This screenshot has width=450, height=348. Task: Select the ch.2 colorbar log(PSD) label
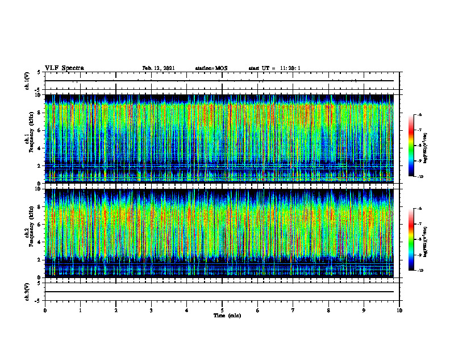426,242
